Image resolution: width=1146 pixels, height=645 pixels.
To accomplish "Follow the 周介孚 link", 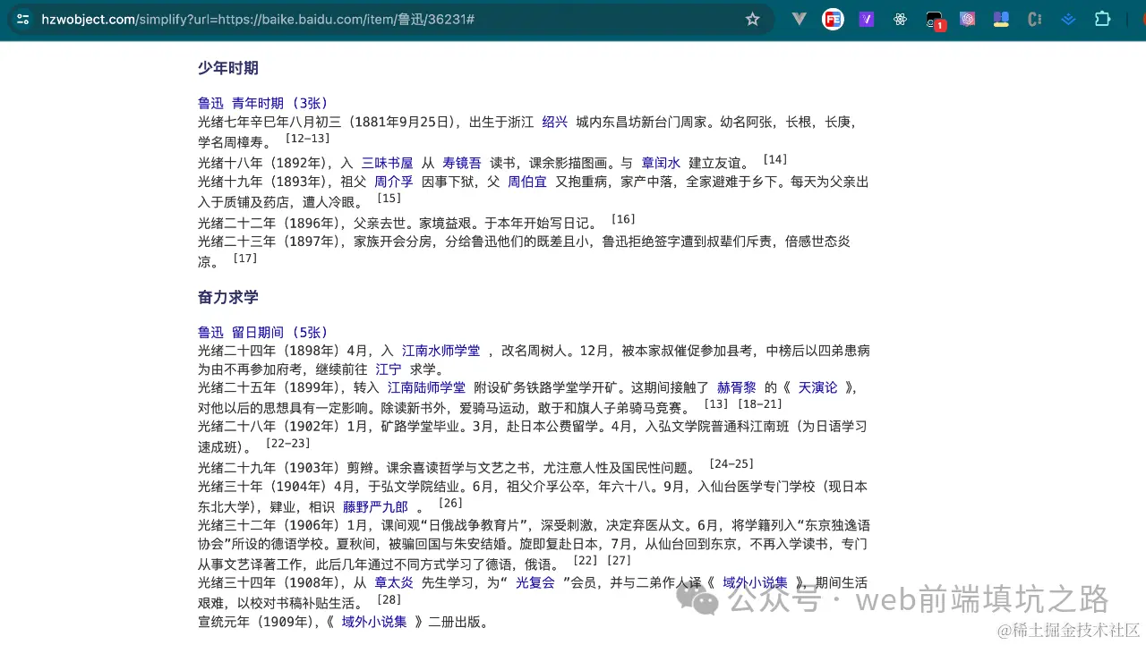I will coord(393,182).
